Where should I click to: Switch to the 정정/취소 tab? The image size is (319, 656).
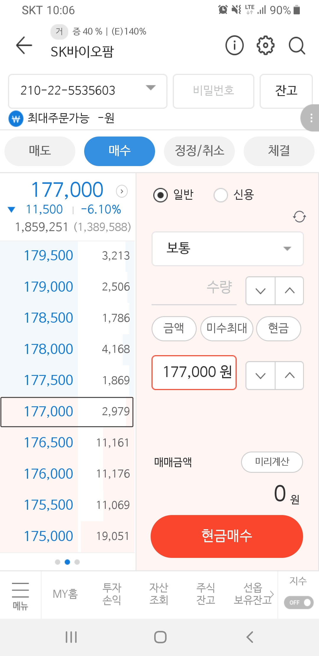coord(199,151)
